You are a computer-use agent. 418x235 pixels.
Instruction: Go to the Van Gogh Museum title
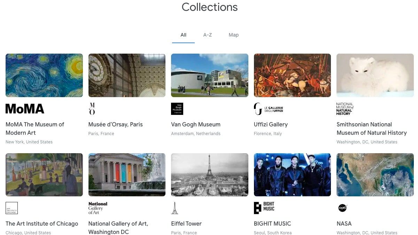coord(196,124)
